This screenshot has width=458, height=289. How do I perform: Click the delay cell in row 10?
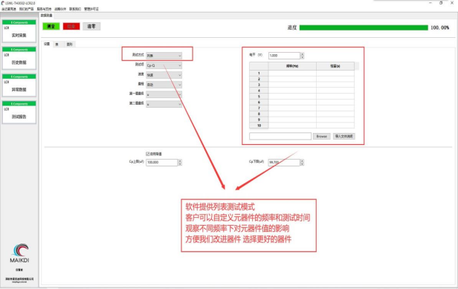pyautogui.click(x=335, y=126)
